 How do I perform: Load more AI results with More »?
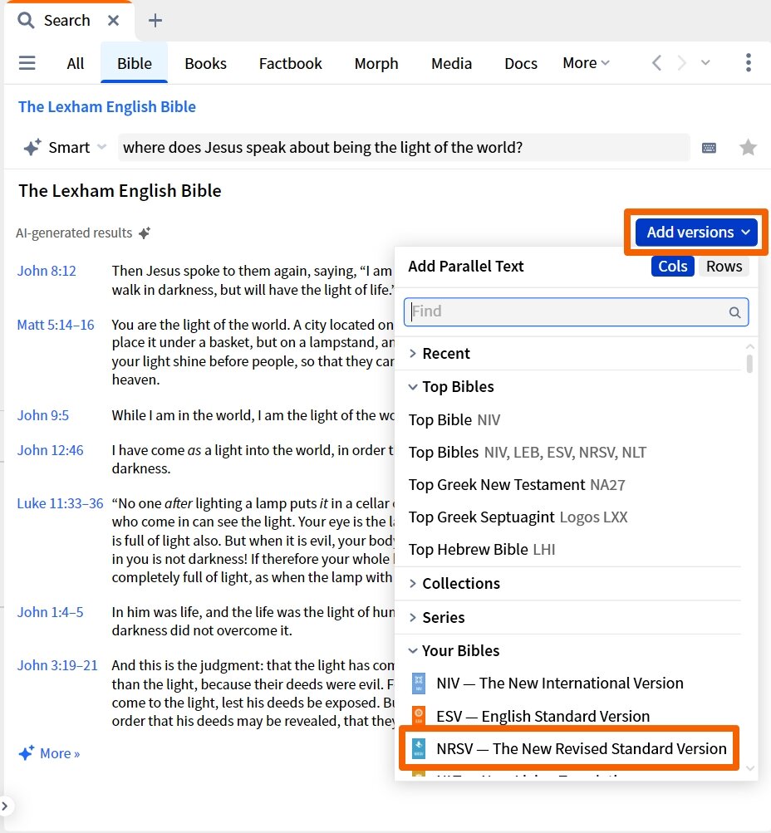pyautogui.click(x=49, y=753)
